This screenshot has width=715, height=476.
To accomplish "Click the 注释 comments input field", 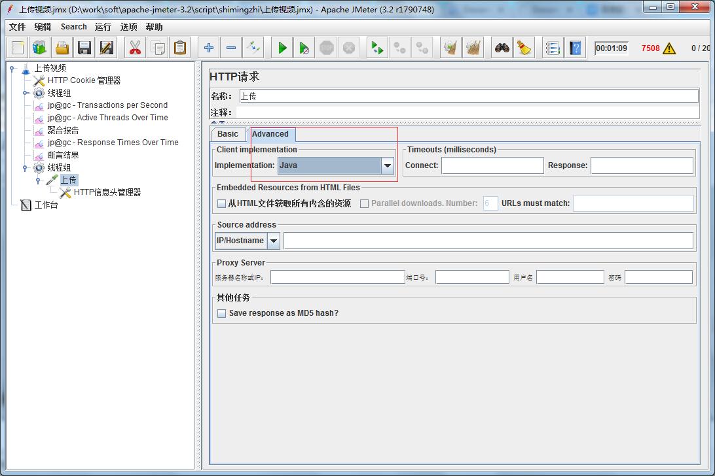I will click(x=467, y=112).
